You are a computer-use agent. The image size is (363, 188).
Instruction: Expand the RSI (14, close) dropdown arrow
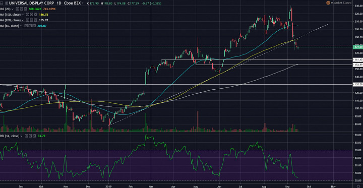(x=21, y=136)
